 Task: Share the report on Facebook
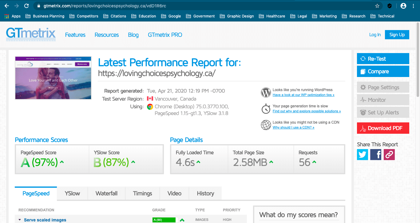[376, 155]
